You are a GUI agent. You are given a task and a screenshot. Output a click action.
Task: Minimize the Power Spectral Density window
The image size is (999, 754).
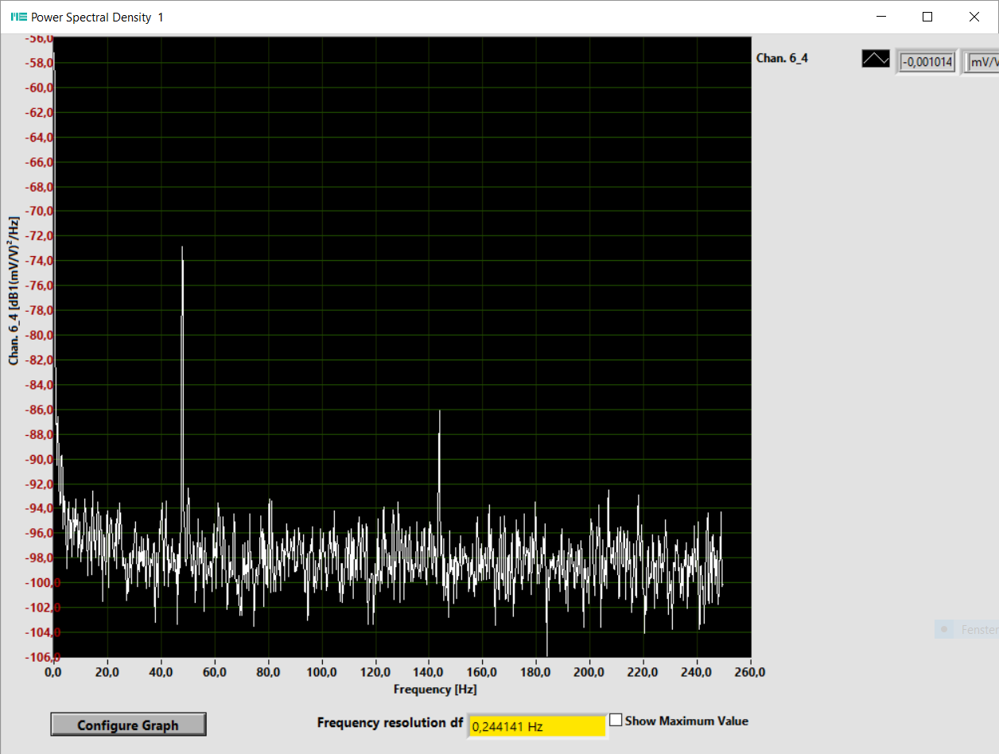pyautogui.click(x=880, y=17)
